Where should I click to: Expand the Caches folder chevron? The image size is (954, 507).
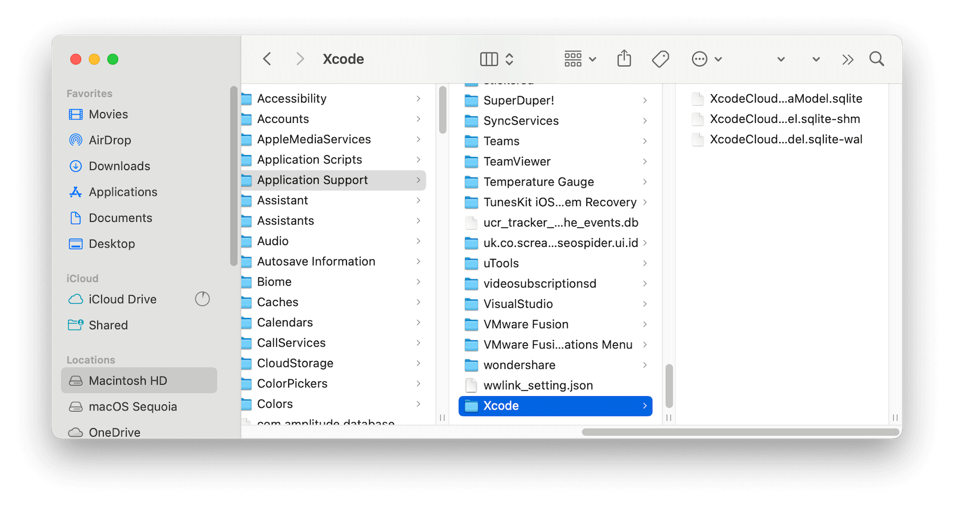click(418, 302)
